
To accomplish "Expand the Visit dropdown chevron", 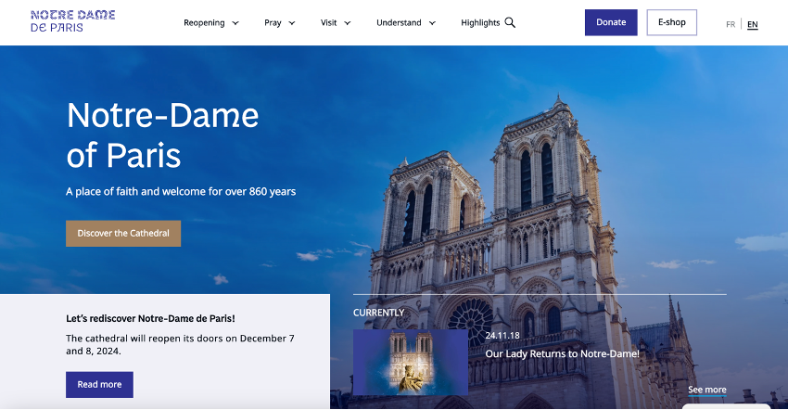I will (348, 23).
